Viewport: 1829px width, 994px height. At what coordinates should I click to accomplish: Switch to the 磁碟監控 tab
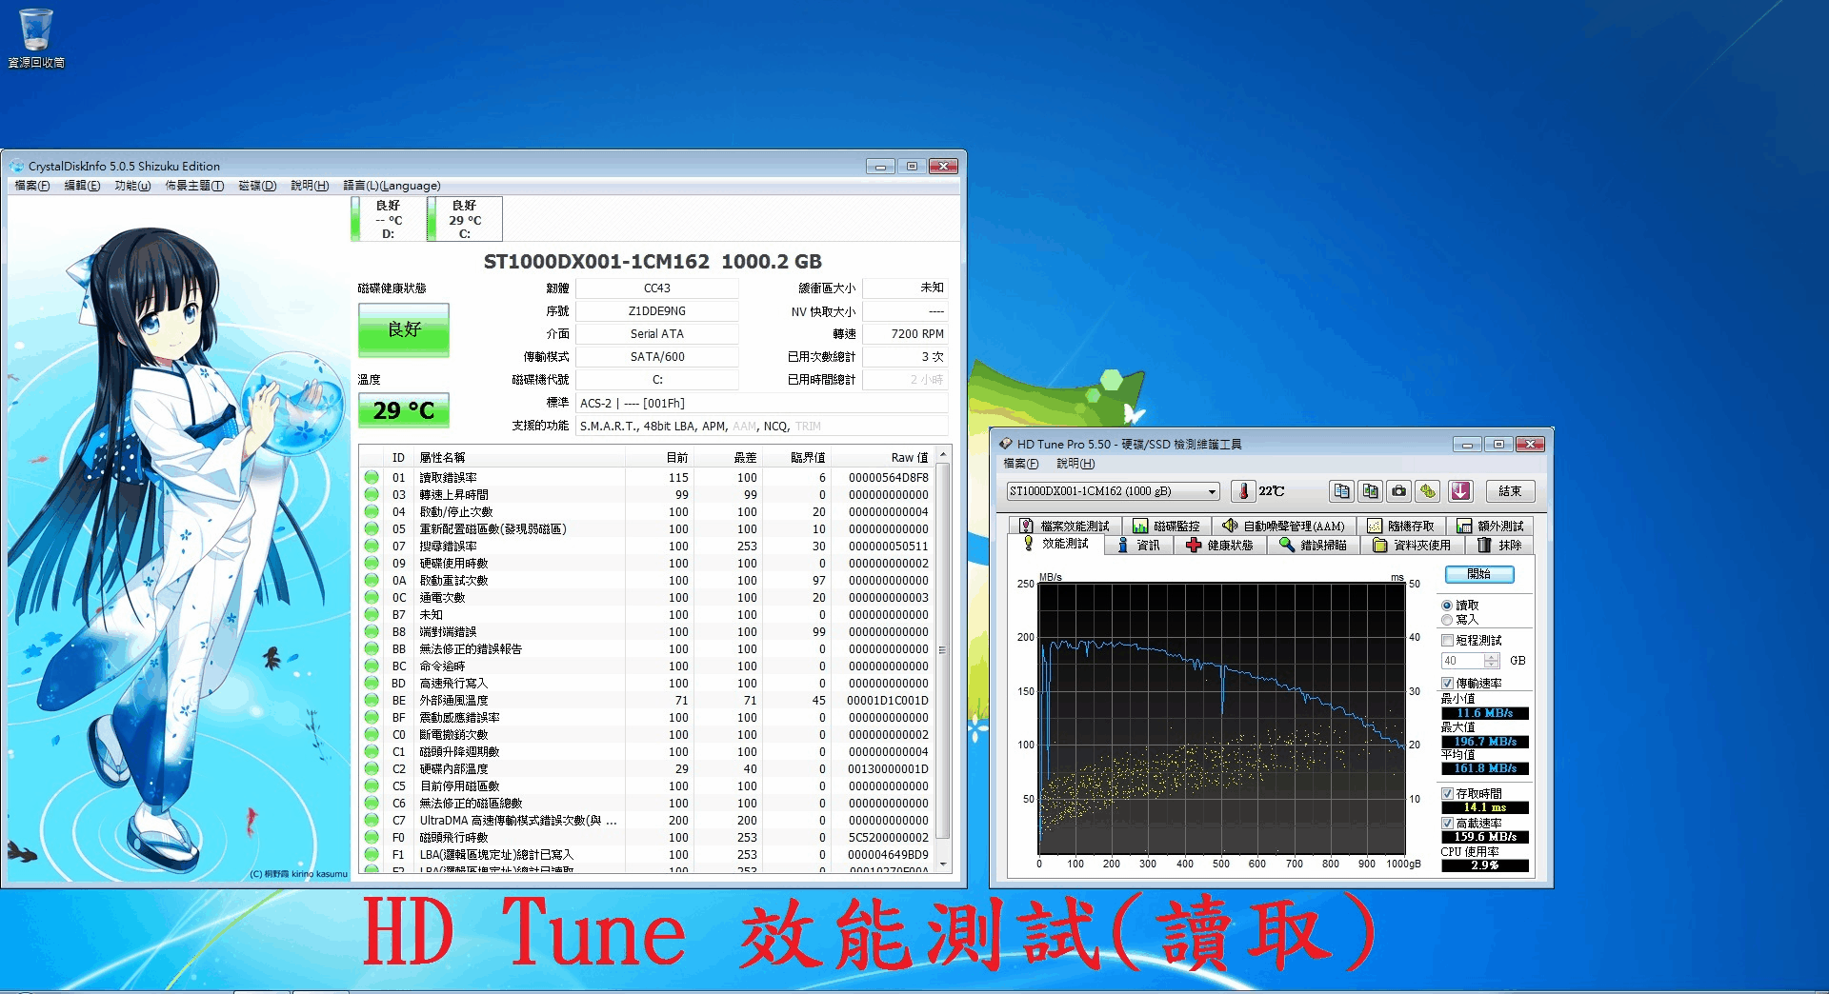click(1166, 526)
